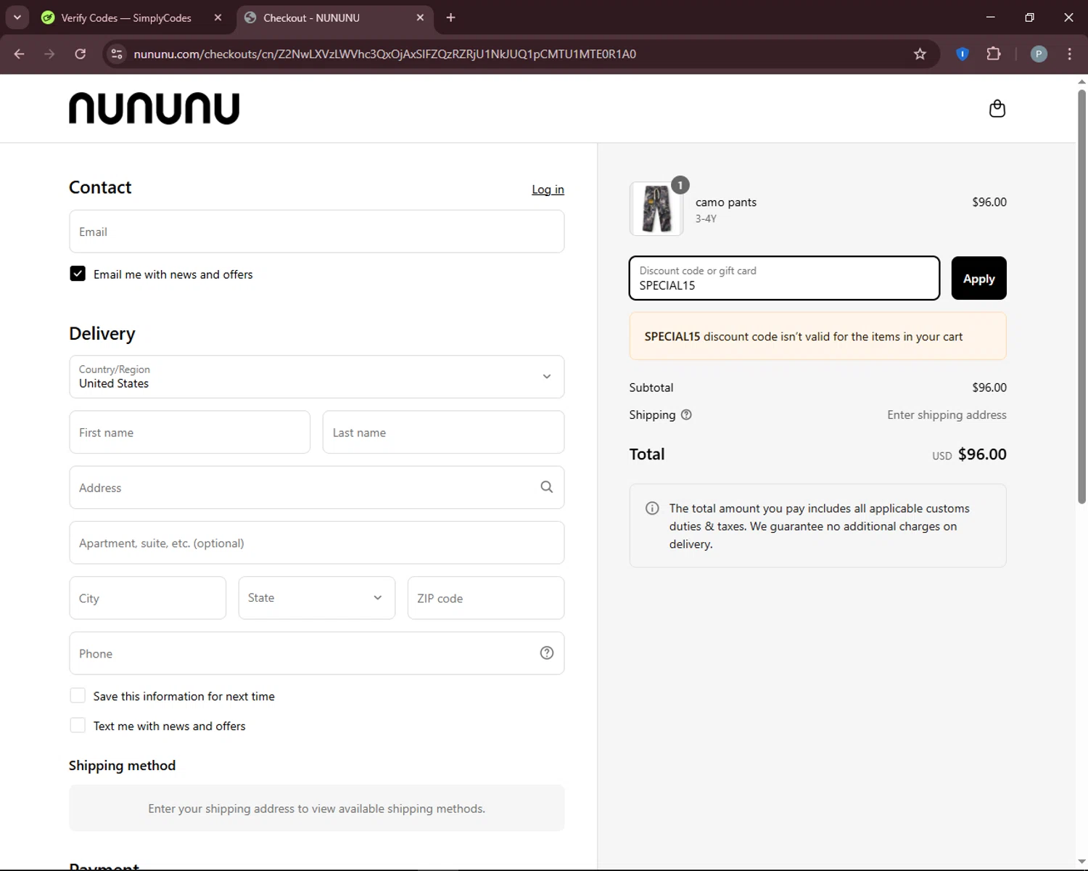Click the USD $96.00 total amount
This screenshot has height=871, width=1088.
(x=969, y=454)
